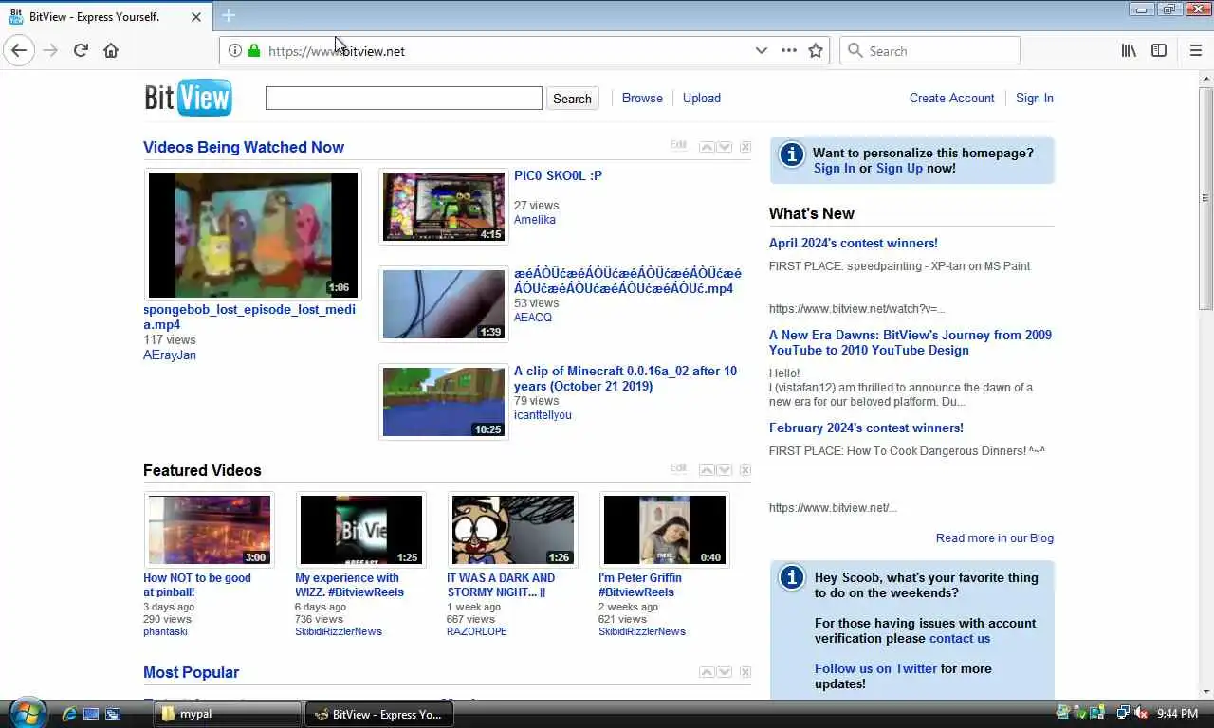Move Most Popular section up
The width and height of the screenshot is (1214, 728).
point(707,672)
